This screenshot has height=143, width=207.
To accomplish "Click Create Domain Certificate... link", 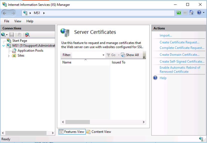I will pos(180,55).
